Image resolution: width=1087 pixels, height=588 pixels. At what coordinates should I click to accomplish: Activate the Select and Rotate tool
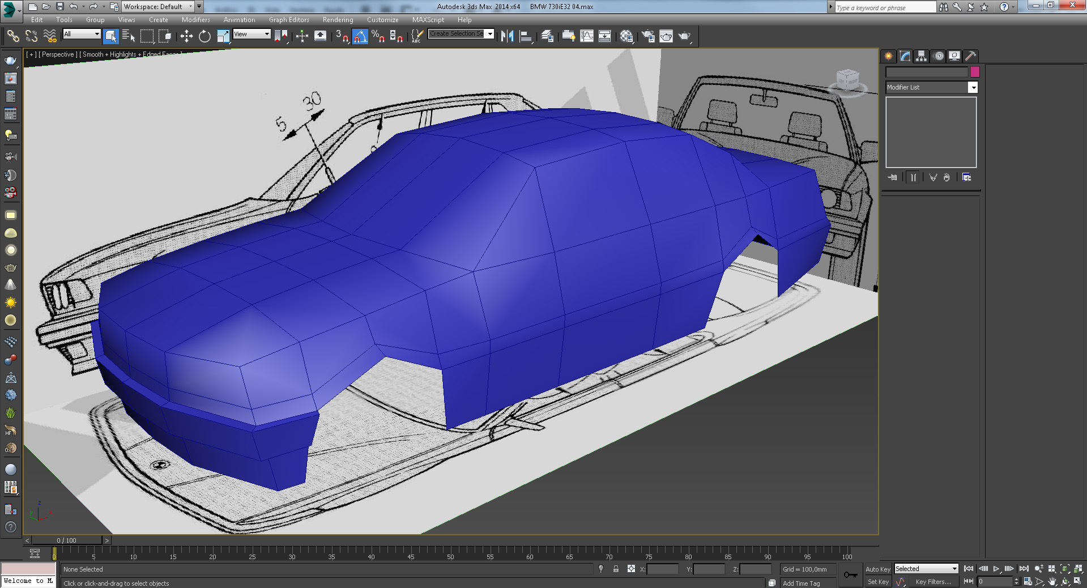(204, 36)
